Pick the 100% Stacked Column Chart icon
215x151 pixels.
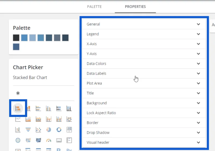(x=69, y=108)
